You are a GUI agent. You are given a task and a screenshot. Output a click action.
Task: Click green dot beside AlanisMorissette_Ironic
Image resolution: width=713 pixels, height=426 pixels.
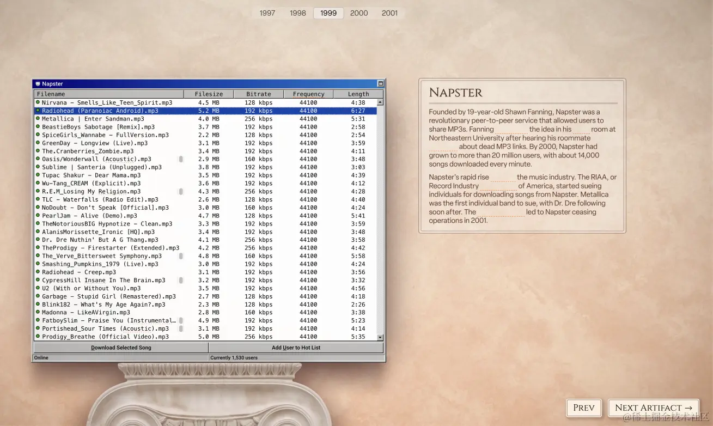coord(38,232)
